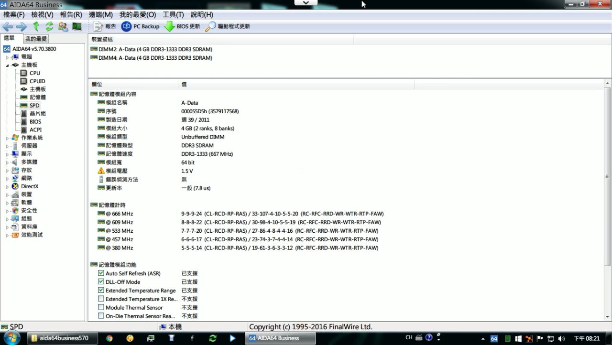The height and width of the screenshot is (345, 612).
Task: Click the AIDA64 tray icon in notification area
Action: pyautogui.click(x=494, y=338)
